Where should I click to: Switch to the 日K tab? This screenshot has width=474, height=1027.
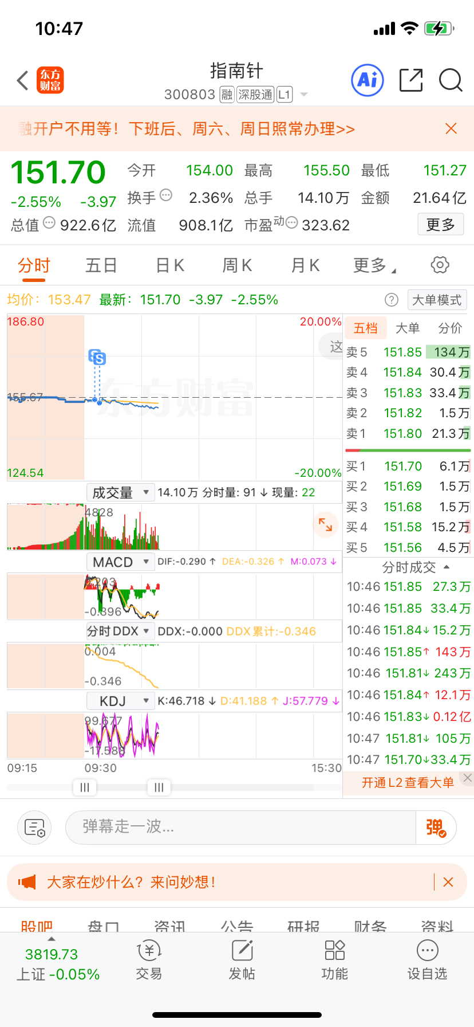tap(170, 265)
